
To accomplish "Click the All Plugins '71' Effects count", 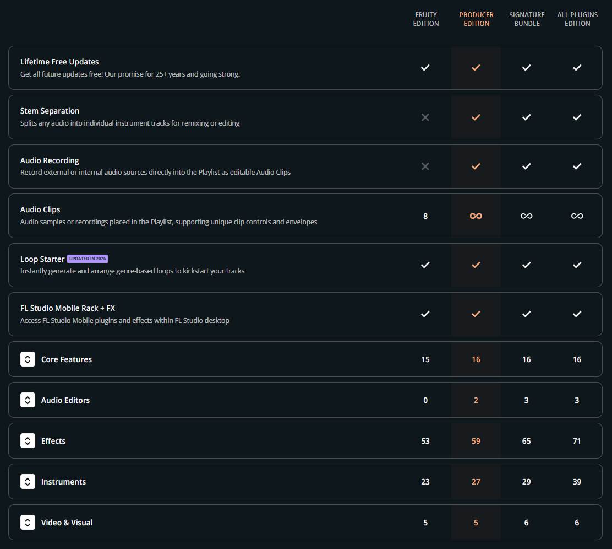I will pyautogui.click(x=577, y=440).
